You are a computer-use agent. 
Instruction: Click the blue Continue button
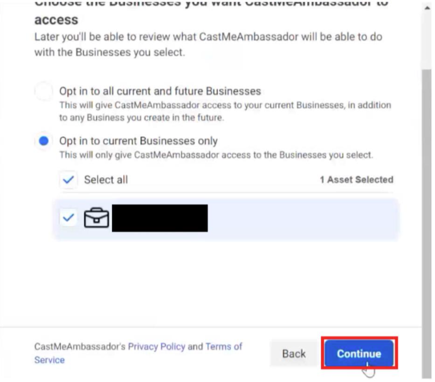(359, 354)
